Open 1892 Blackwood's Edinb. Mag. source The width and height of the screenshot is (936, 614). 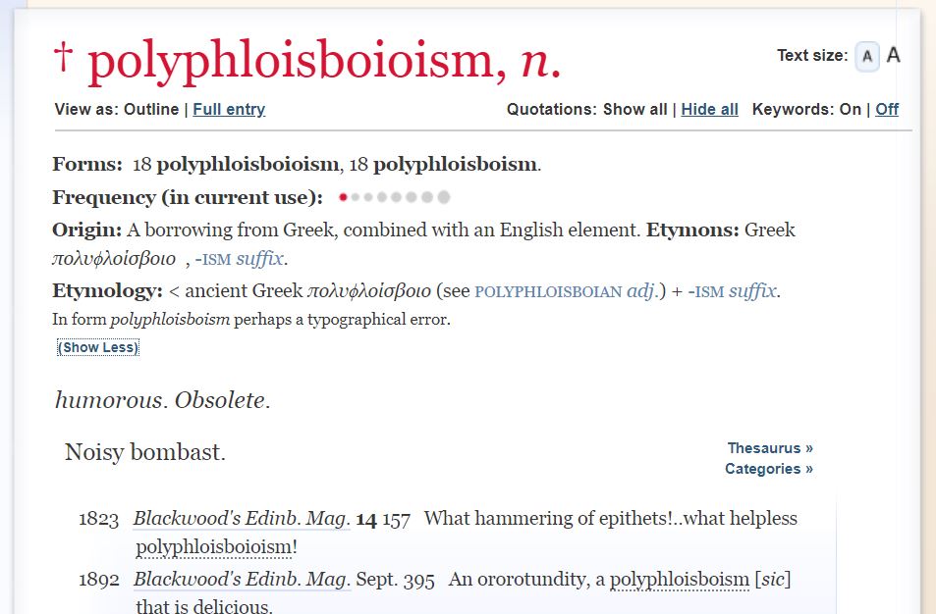pyautogui.click(x=242, y=580)
